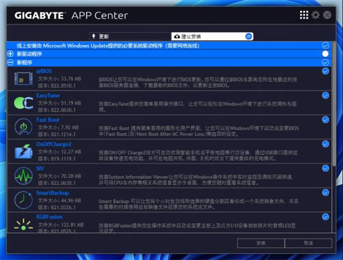Uncheck the EasyTune install checkbox
Screen dimensions: 343x260
tap(325, 95)
